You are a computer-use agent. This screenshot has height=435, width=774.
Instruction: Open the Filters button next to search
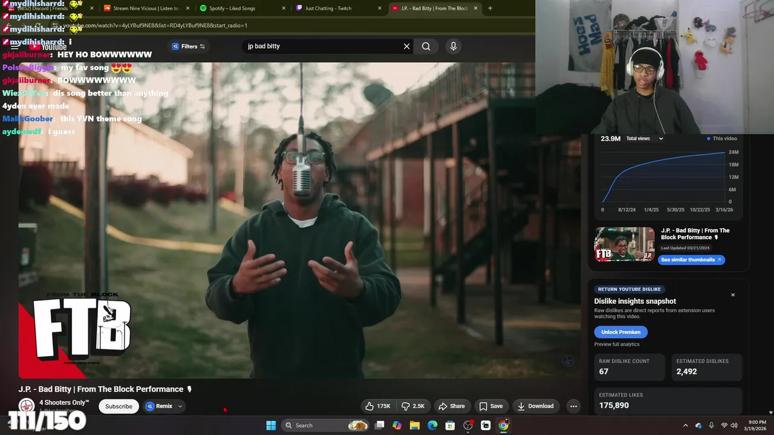189,46
